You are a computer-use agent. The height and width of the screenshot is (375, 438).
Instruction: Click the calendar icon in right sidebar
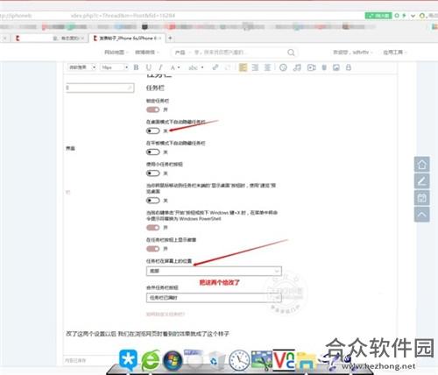coord(421,198)
